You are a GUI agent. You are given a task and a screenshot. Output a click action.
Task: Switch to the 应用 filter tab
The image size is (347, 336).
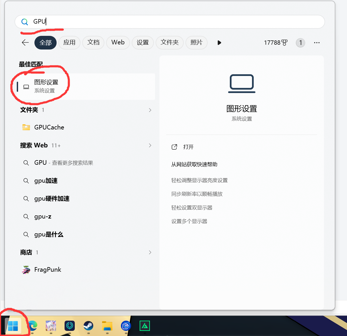(69, 43)
